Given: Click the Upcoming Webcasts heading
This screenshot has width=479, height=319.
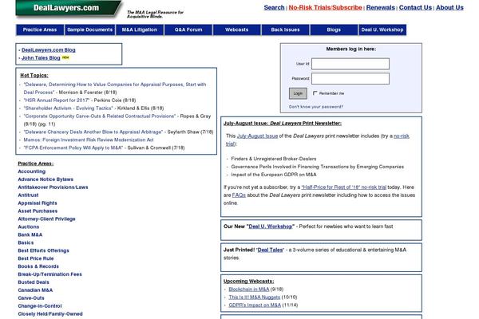Looking at the screenshot, I should (x=248, y=282).
